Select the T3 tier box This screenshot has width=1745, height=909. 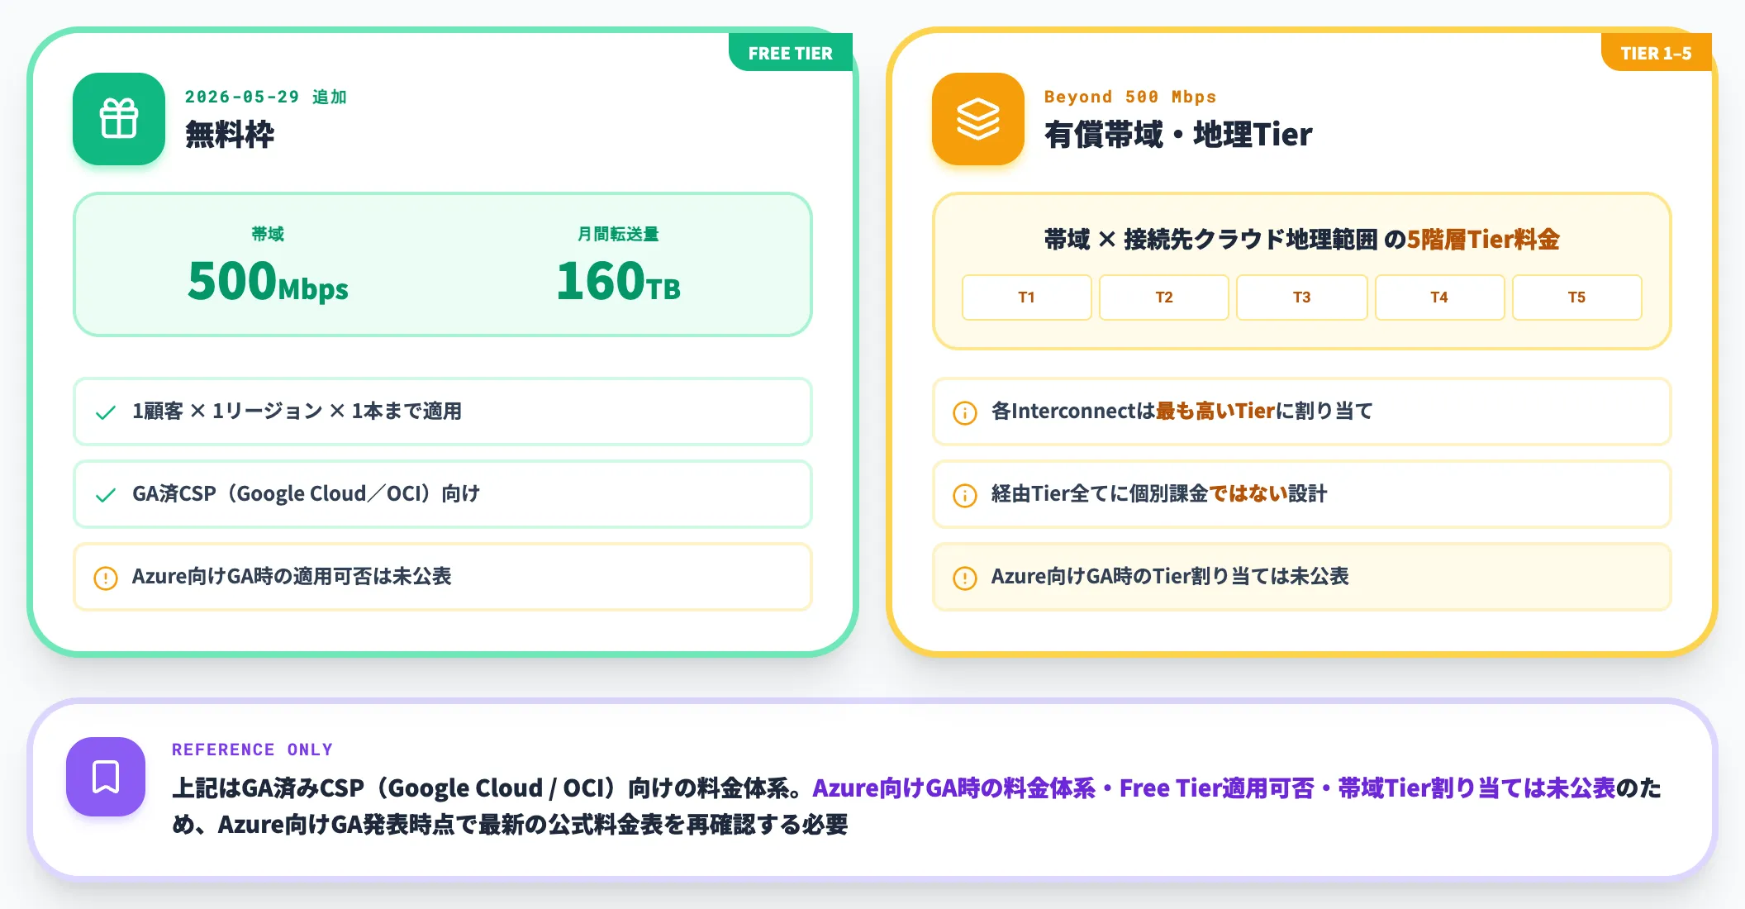[1302, 297]
